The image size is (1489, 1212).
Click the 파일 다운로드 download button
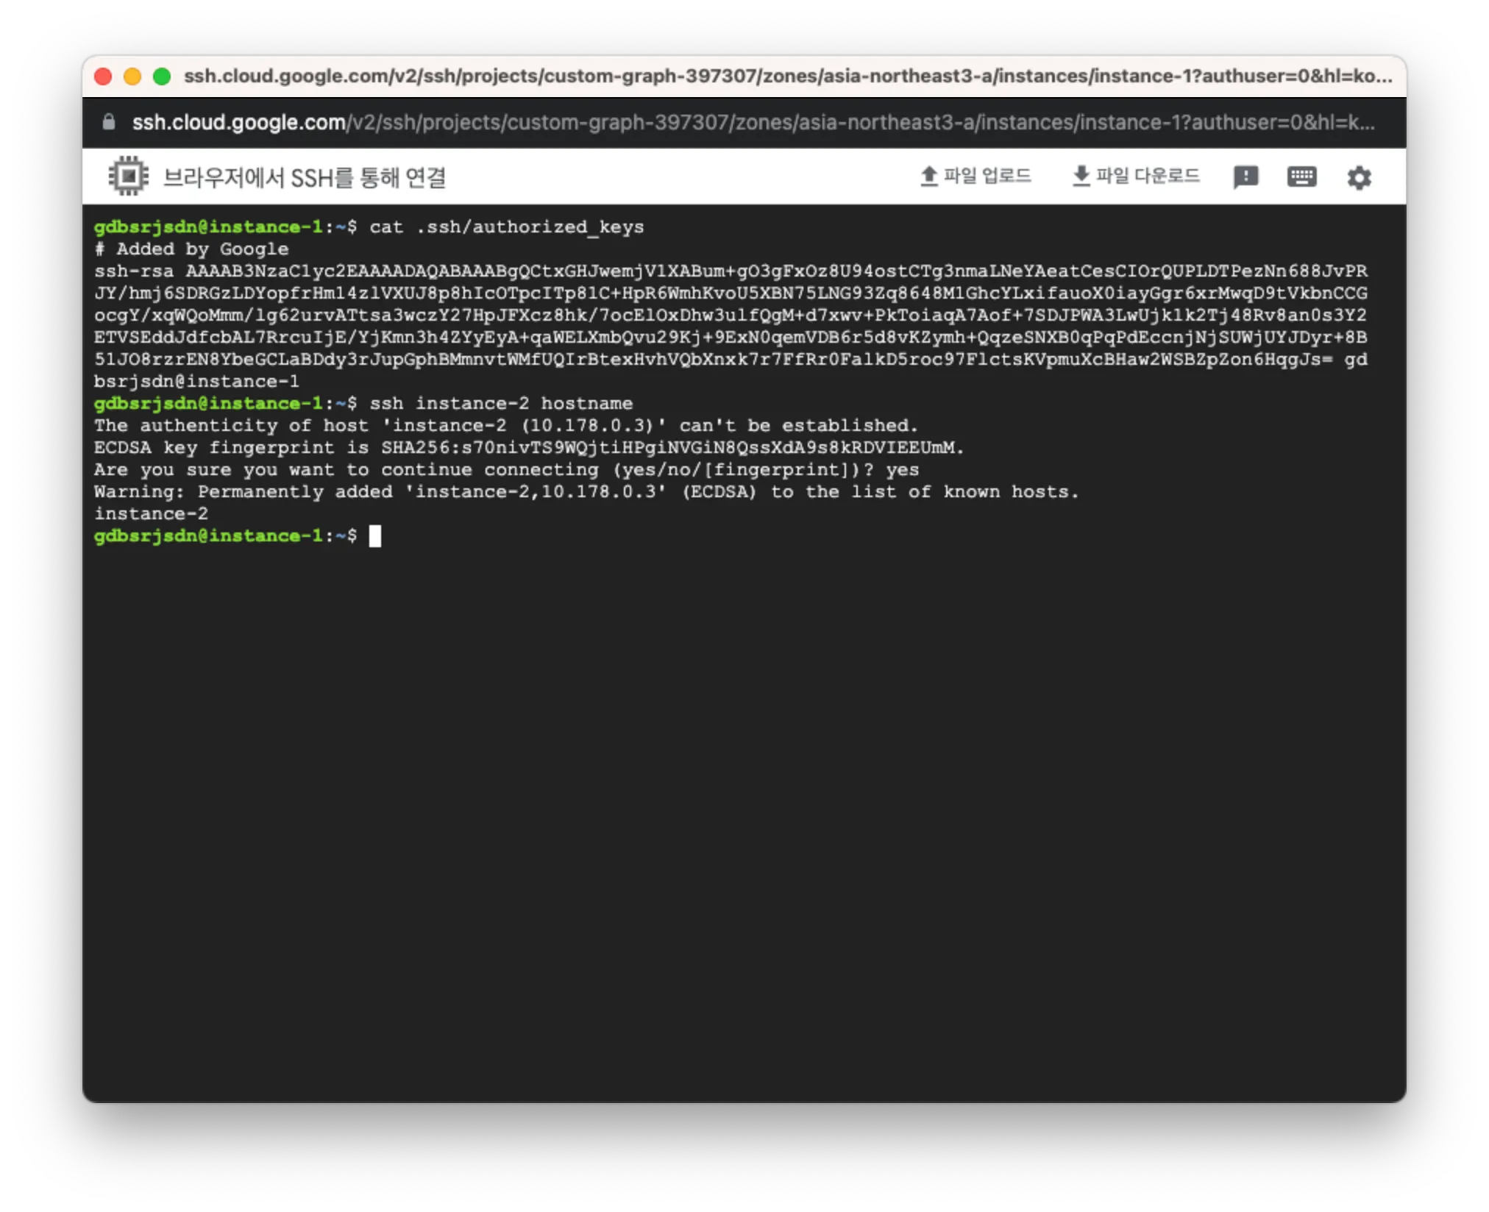1136,177
